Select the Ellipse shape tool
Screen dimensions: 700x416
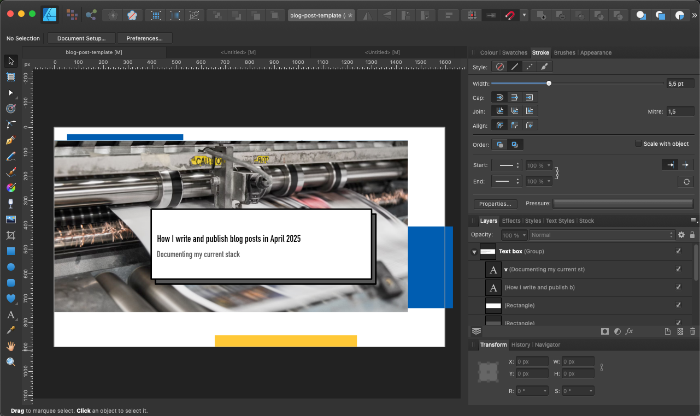tap(10, 267)
